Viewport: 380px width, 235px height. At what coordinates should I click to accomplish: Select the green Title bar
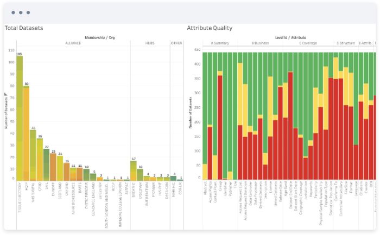235,116
